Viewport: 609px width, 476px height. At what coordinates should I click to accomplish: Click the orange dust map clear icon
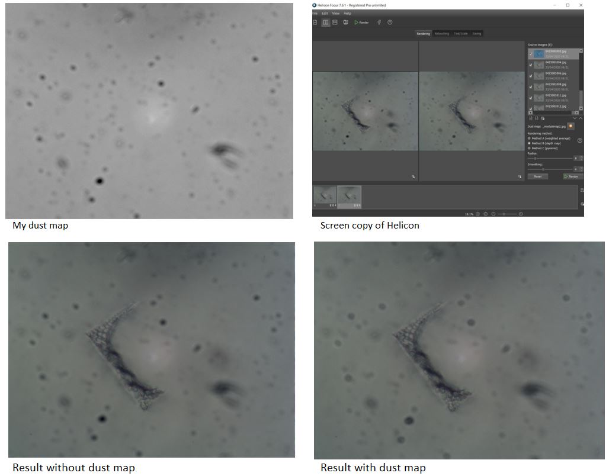[x=570, y=126]
